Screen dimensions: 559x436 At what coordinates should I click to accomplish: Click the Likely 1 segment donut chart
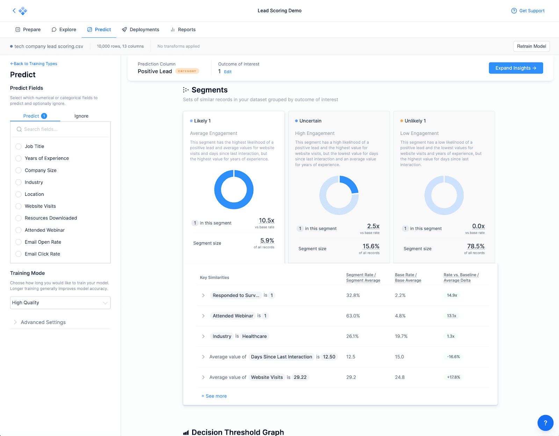click(x=234, y=190)
